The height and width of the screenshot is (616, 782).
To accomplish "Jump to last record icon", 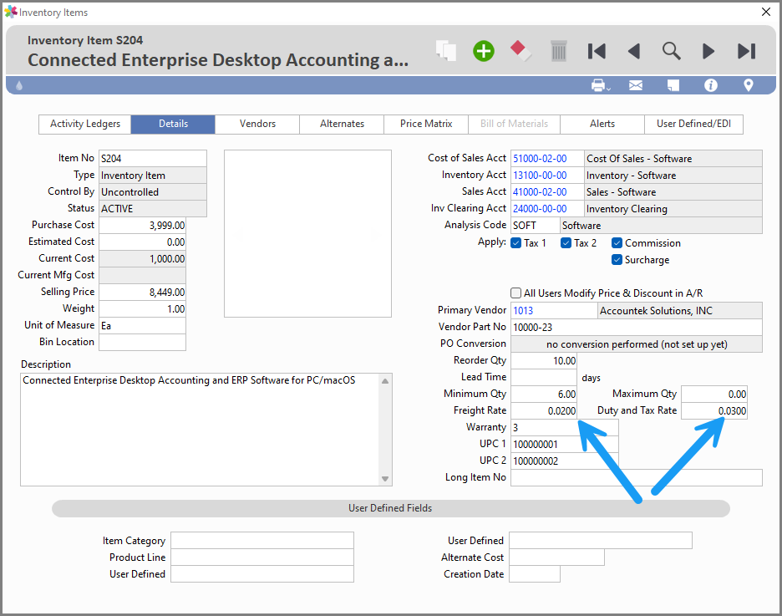I will [x=747, y=51].
